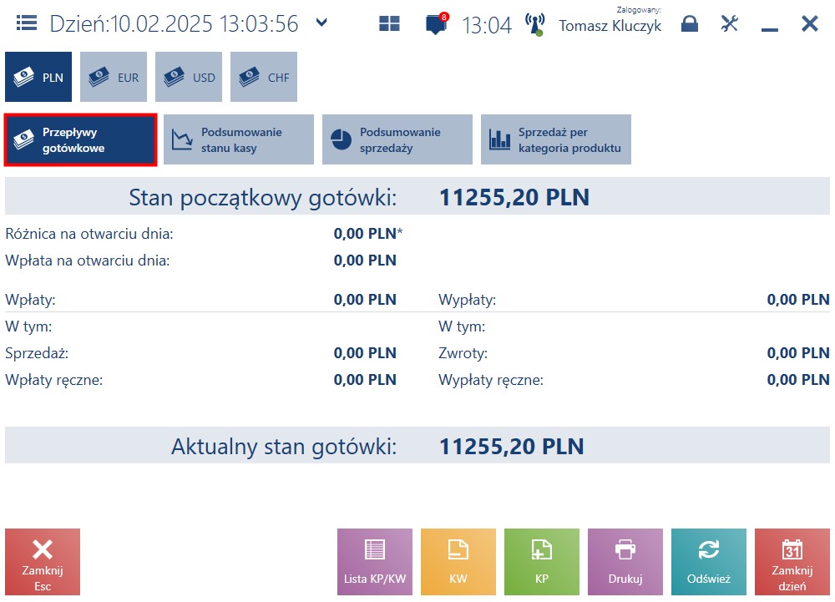Select the PLN currency tab
Screen dimensions: 835x602
pyautogui.click(x=38, y=77)
